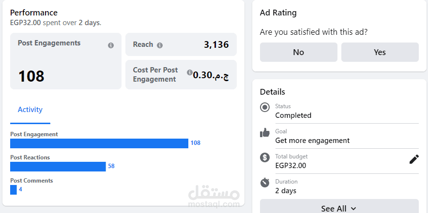Click the dollar sign budget icon
This screenshot has height=213, width=428.
coord(265,157)
